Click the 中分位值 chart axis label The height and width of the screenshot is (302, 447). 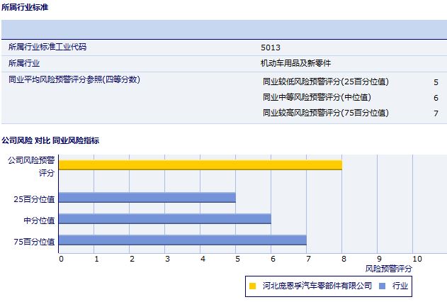pos(39,220)
